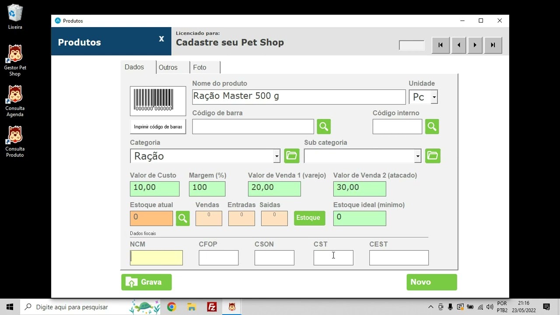Click the POR PTB2 language indicator
The image size is (560, 315).
click(502, 307)
